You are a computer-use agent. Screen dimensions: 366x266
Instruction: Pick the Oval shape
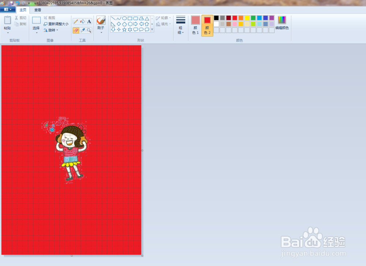pyautogui.click(x=124, y=18)
